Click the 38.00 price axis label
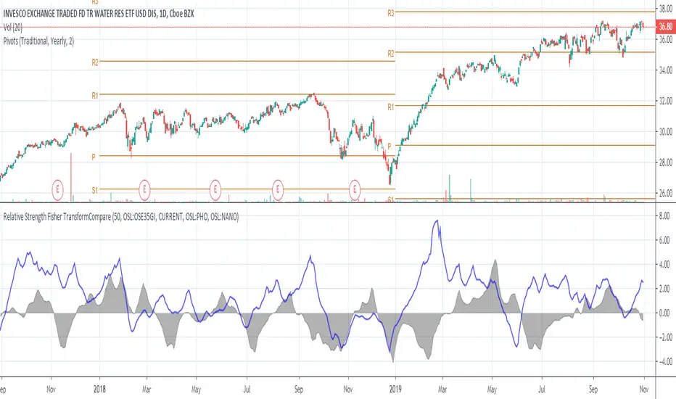Viewport: 676px width, 399px height. (x=665, y=8)
